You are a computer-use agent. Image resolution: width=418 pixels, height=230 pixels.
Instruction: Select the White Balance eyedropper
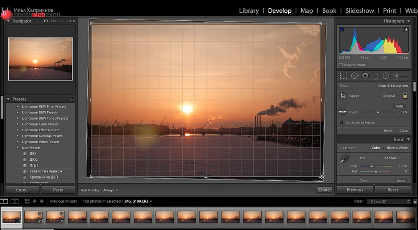[344, 159]
